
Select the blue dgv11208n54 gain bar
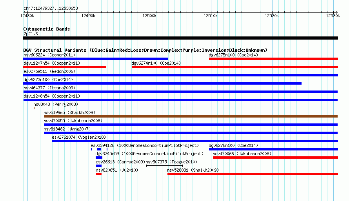coord(180,100)
